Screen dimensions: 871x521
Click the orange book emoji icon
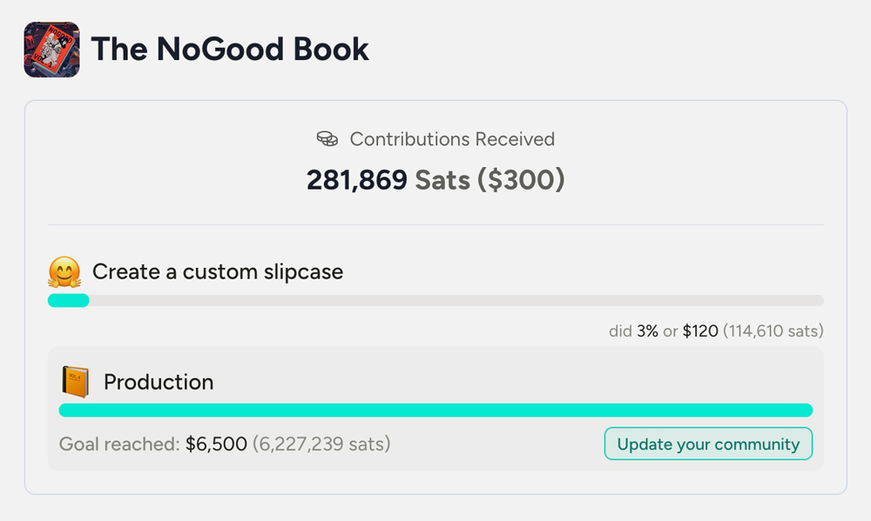(x=75, y=382)
